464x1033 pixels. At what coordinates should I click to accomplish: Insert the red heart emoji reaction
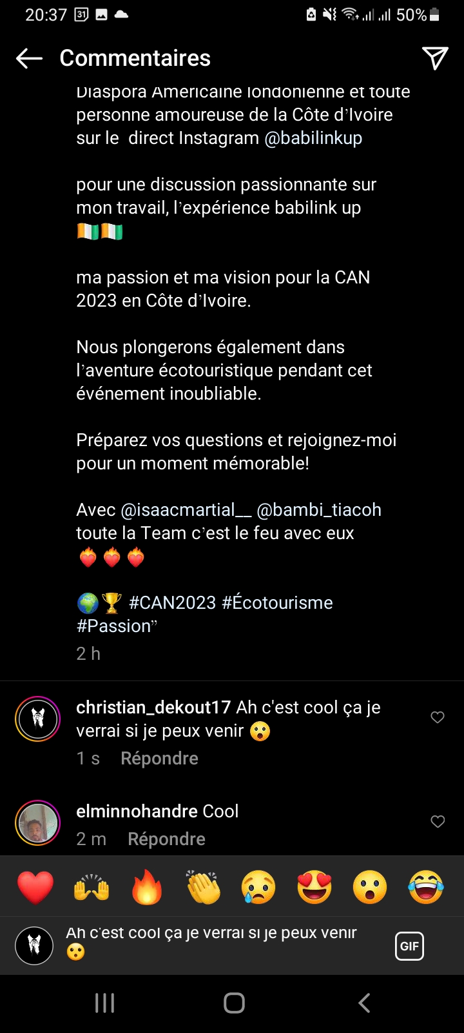[35, 887]
